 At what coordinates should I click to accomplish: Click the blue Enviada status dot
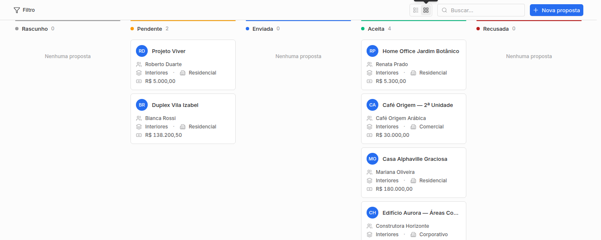(x=247, y=29)
